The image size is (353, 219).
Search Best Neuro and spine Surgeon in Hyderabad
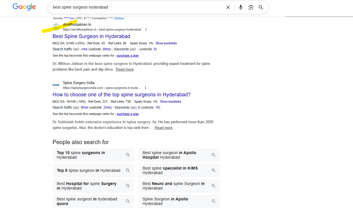coord(179,186)
